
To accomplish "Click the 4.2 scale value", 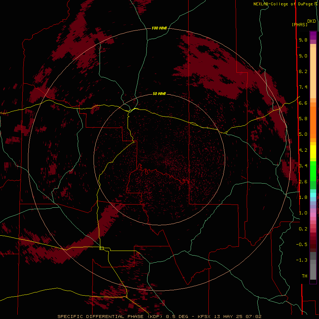I will point(303,150).
